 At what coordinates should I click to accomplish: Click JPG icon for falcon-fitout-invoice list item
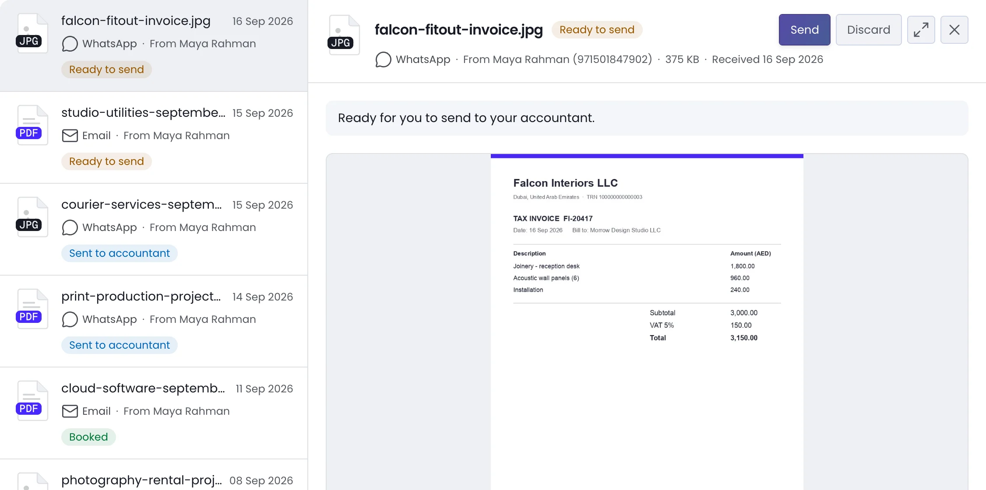(x=32, y=33)
